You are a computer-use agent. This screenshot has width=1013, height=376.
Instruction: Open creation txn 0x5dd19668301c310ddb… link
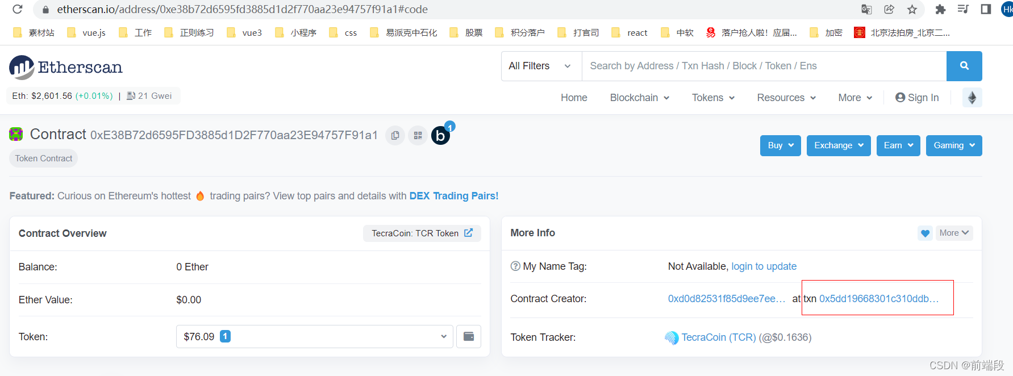[879, 299]
